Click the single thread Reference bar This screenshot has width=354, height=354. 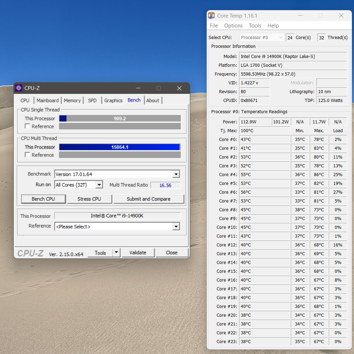coord(120,126)
